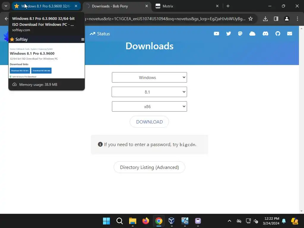Click the page scrollbar down arrow

pyautogui.click(x=301, y=211)
